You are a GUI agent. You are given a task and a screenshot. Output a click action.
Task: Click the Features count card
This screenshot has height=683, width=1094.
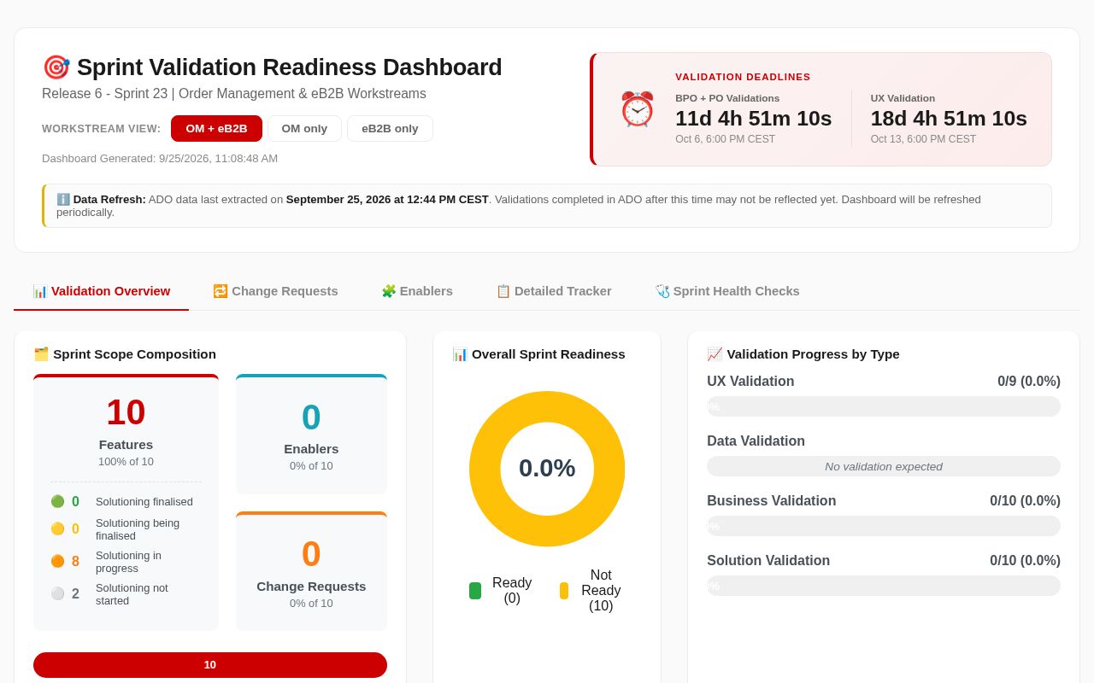[126, 503]
